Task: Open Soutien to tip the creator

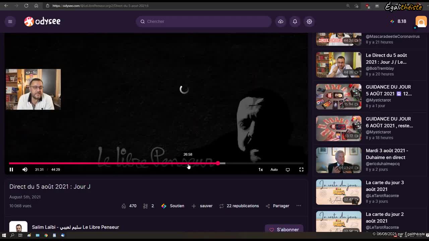Action: click(173, 206)
